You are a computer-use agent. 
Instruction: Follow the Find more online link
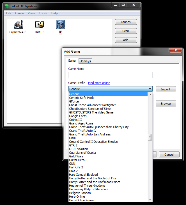click(x=99, y=83)
